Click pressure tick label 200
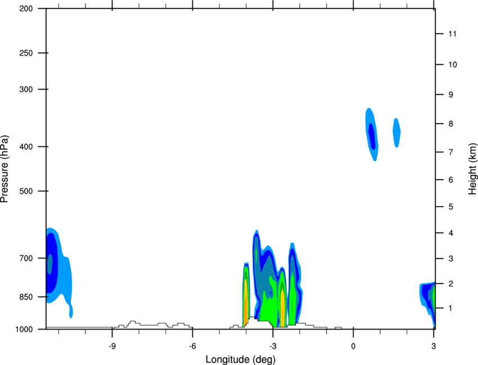The height and width of the screenshot is (365, 478). [26, 8]
